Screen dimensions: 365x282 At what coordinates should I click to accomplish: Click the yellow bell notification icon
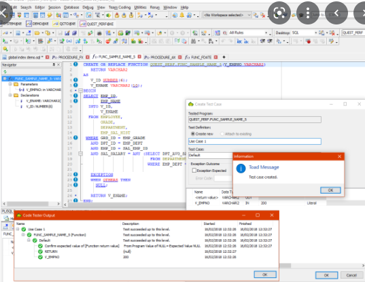181,15
